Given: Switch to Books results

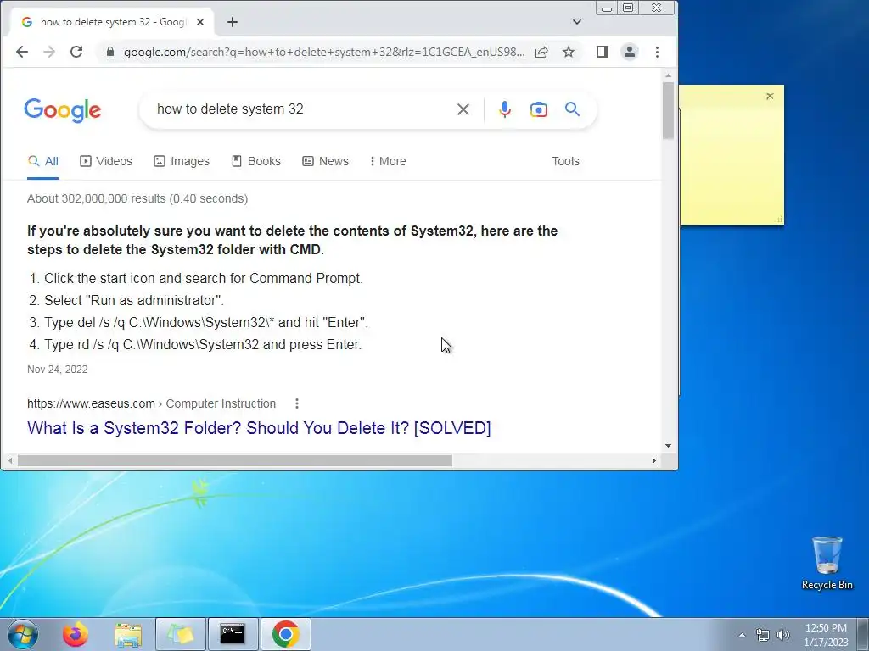Looking at the screenshot, I should point(256,161).
